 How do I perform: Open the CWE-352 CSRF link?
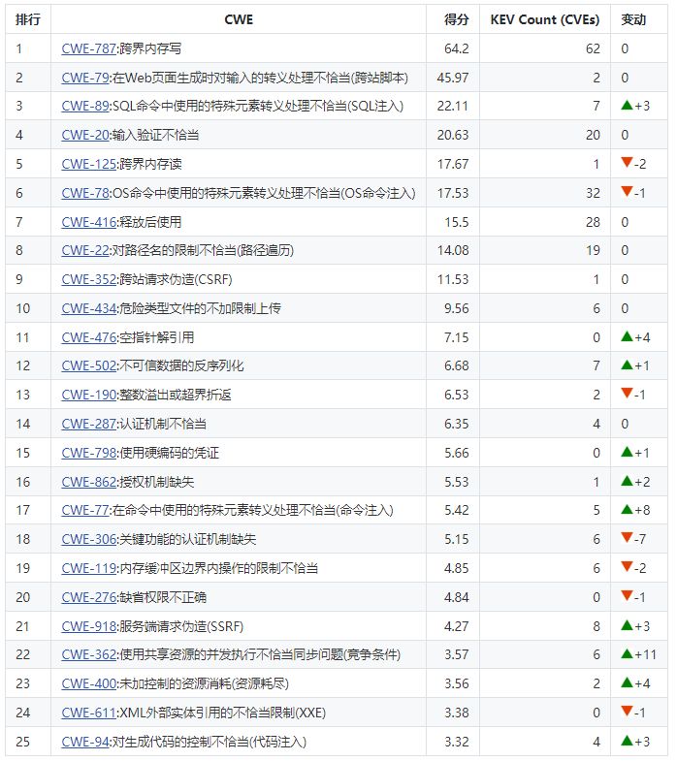click(x=89, y=279)
